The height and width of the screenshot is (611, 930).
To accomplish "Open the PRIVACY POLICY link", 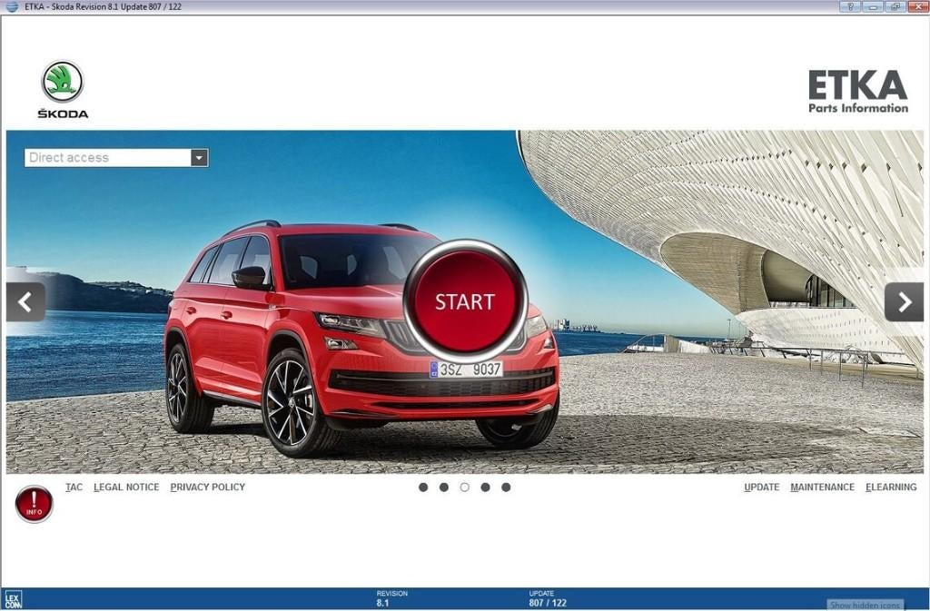I will pyautogui.click(x=207, y=487).
